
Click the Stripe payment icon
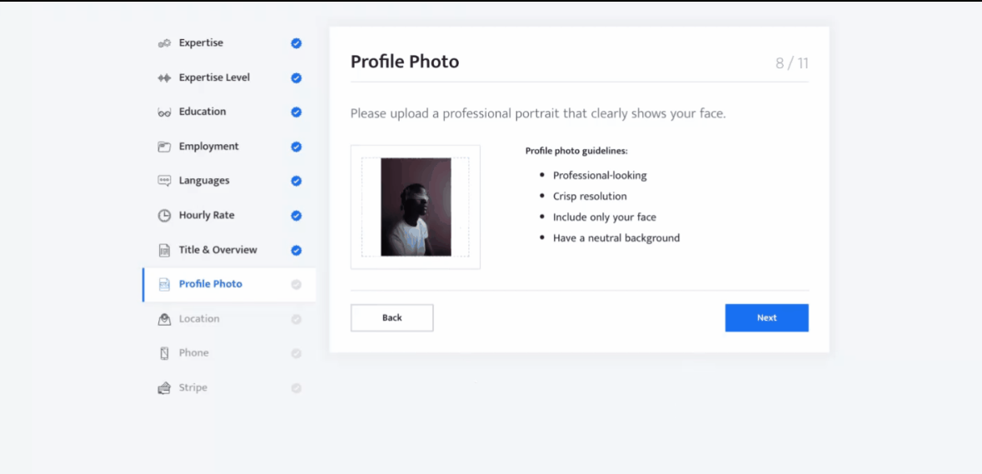coord(164,388)
